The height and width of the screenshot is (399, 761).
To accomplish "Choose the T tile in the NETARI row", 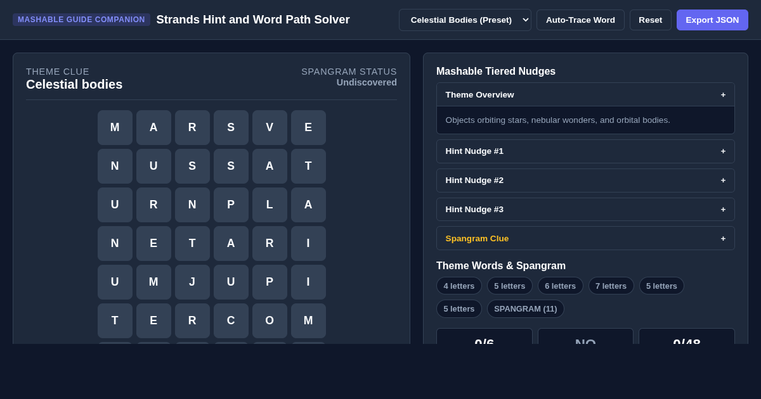I will click(x=192, y=243).
